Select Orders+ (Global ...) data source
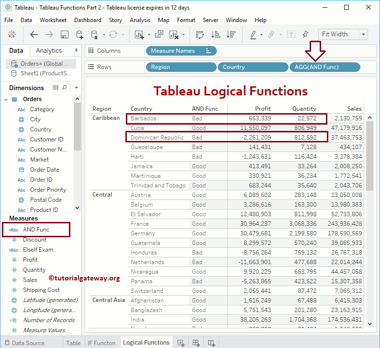The height and width of the screenshot is (348, 380). click(x=41, y=64)
